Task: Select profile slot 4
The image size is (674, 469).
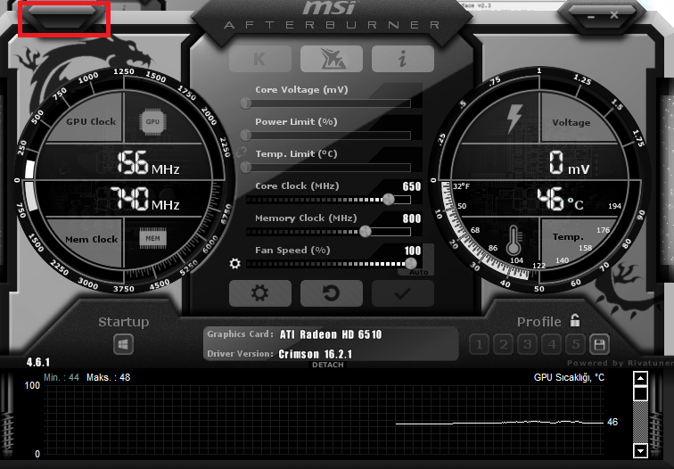Action: pos(552,344)
